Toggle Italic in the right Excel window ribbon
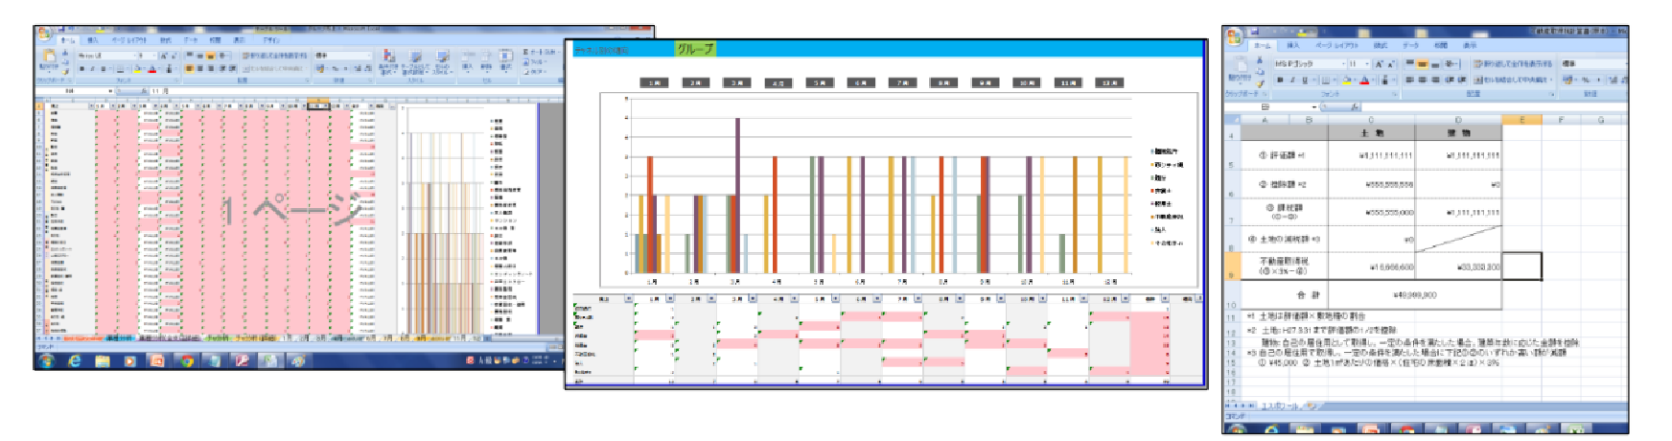Image resolution: width=1672 pixels, height=441 pixels. [x=1291, y=80]
